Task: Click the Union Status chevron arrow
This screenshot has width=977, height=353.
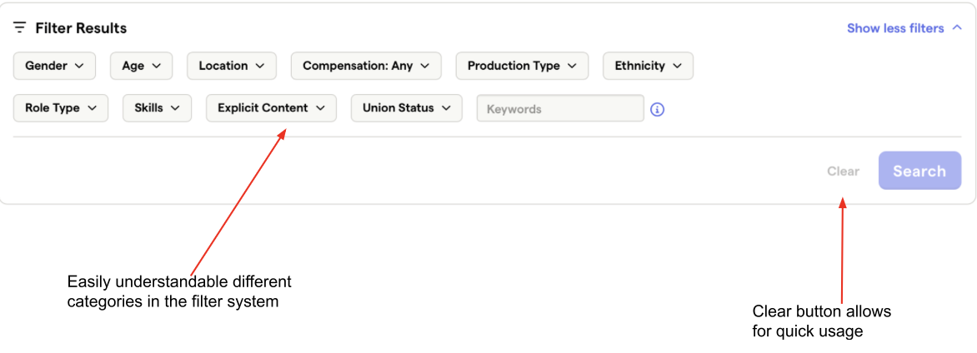Action: point(446,108)
